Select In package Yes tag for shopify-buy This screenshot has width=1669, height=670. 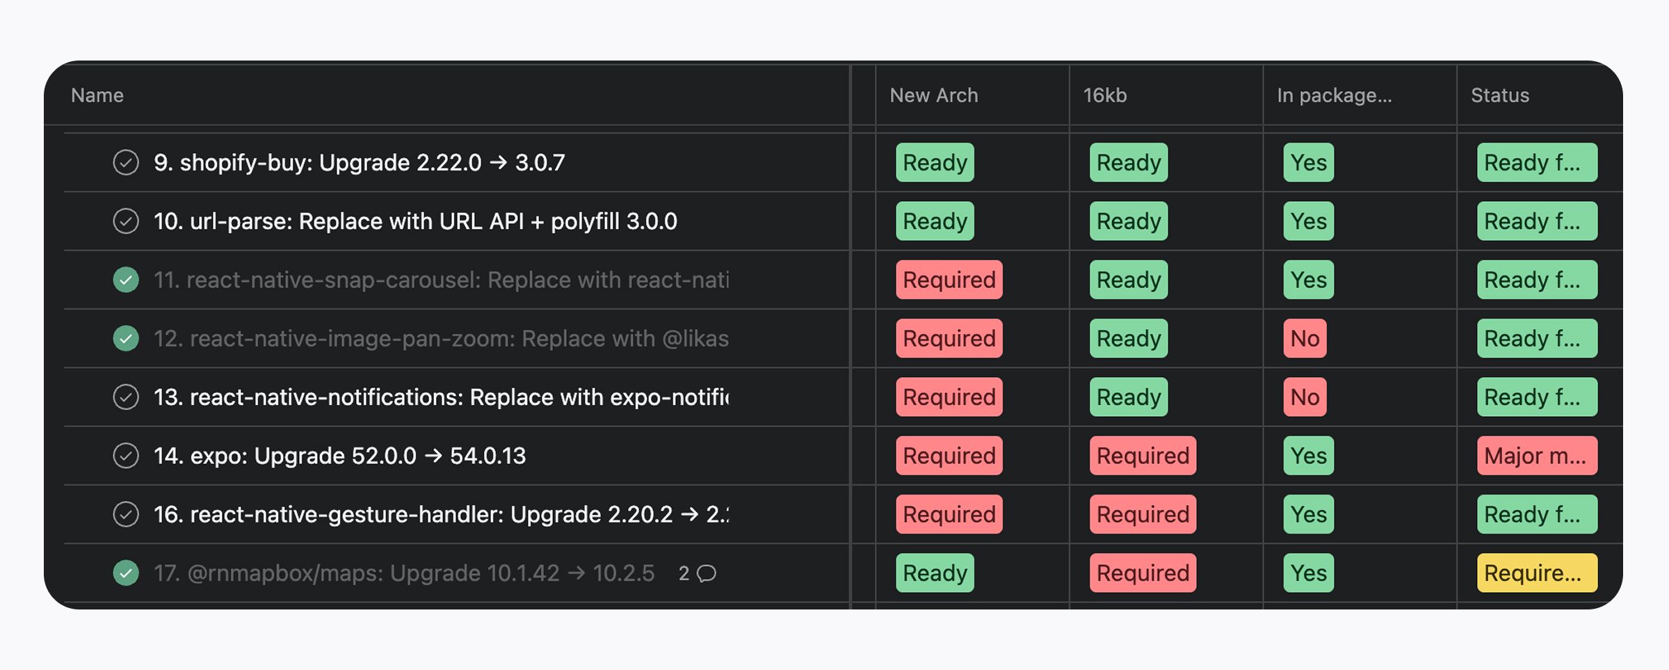point(1309,162)
